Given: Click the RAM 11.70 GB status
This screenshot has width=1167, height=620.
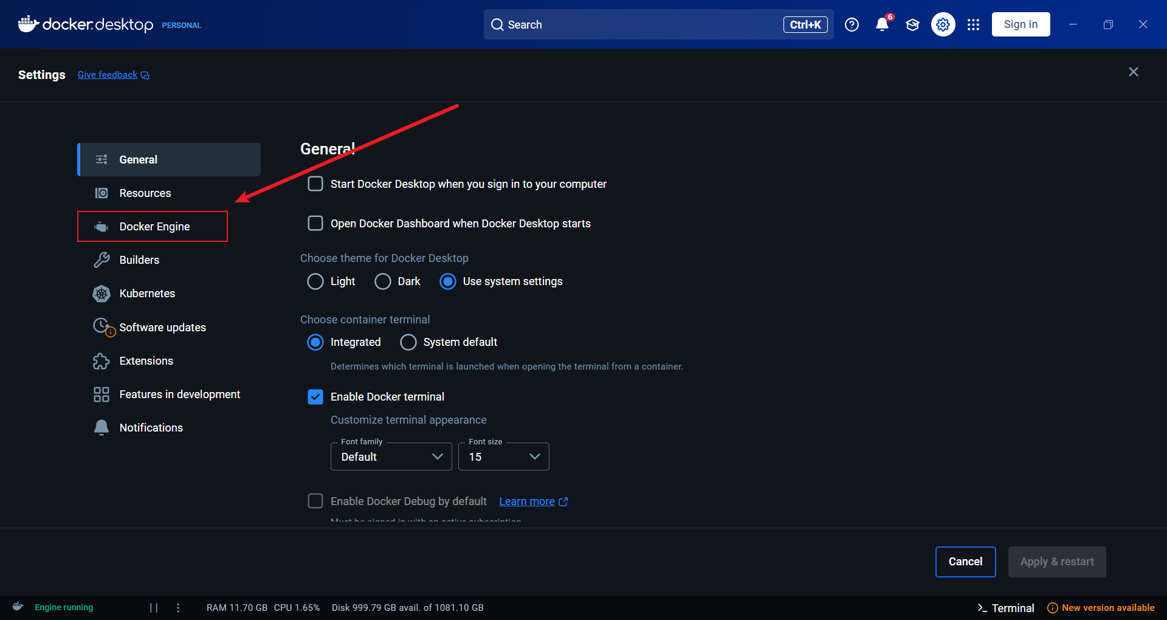Looking at the screenshot, I should [x=237, y=608].
